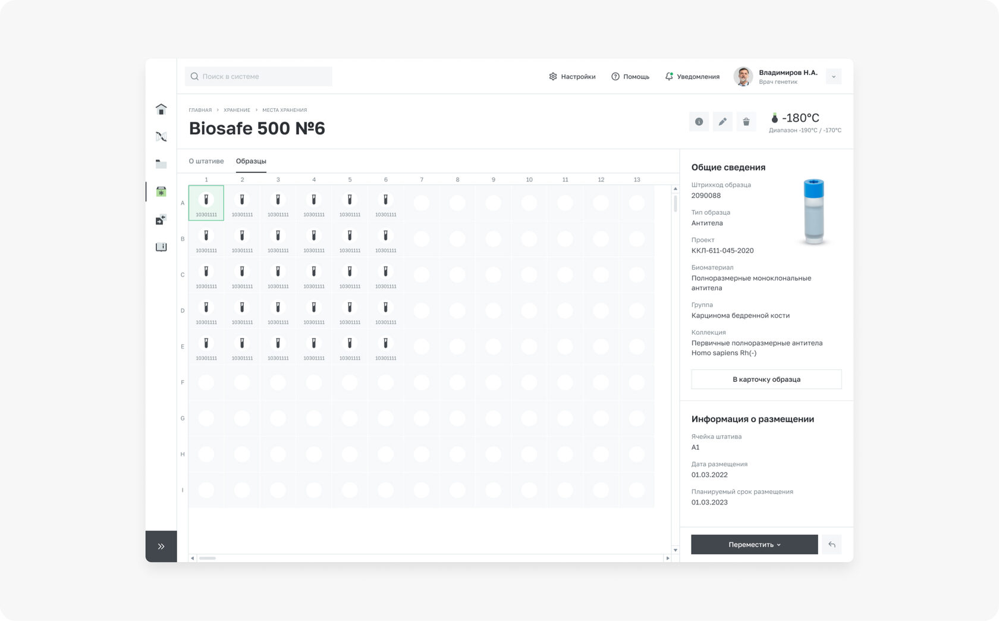This screenshot has height=621, width=999.
Task: Click the back arrow next to Переместить
Action: pyautogui.click(x=832, y=544)
